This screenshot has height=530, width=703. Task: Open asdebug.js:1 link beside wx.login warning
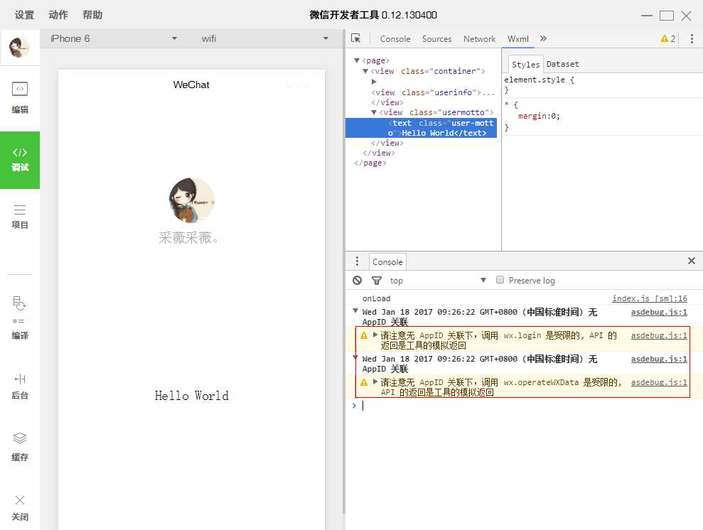pos(659,335)
